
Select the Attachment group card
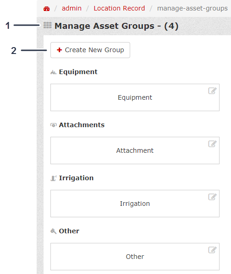tap(135, 150)
